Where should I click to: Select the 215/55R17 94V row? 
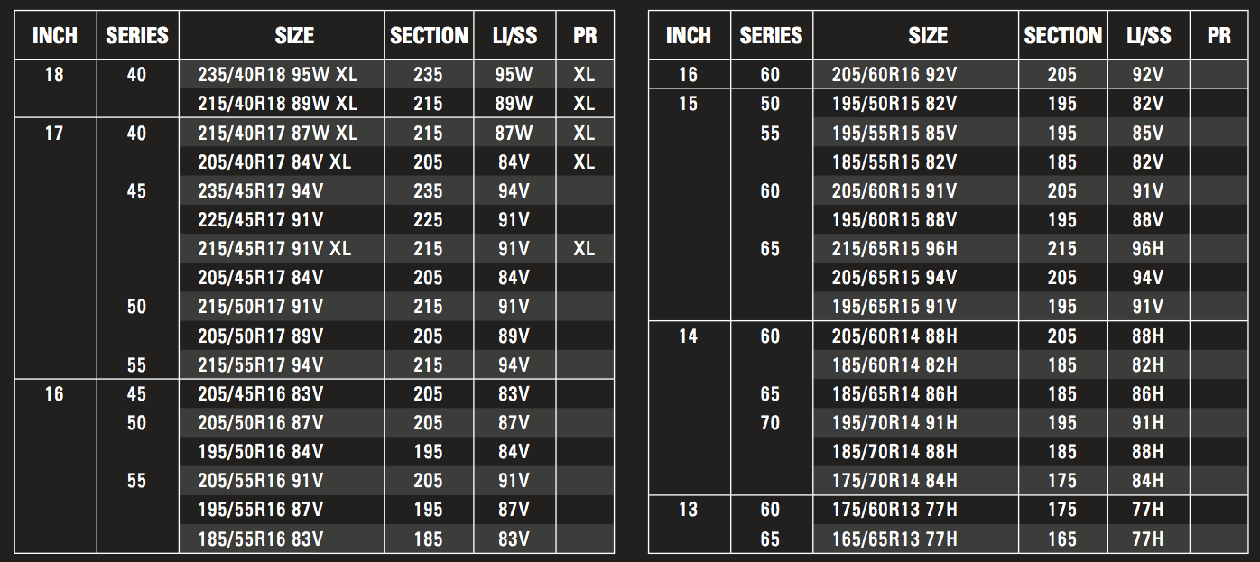[314, 365]
